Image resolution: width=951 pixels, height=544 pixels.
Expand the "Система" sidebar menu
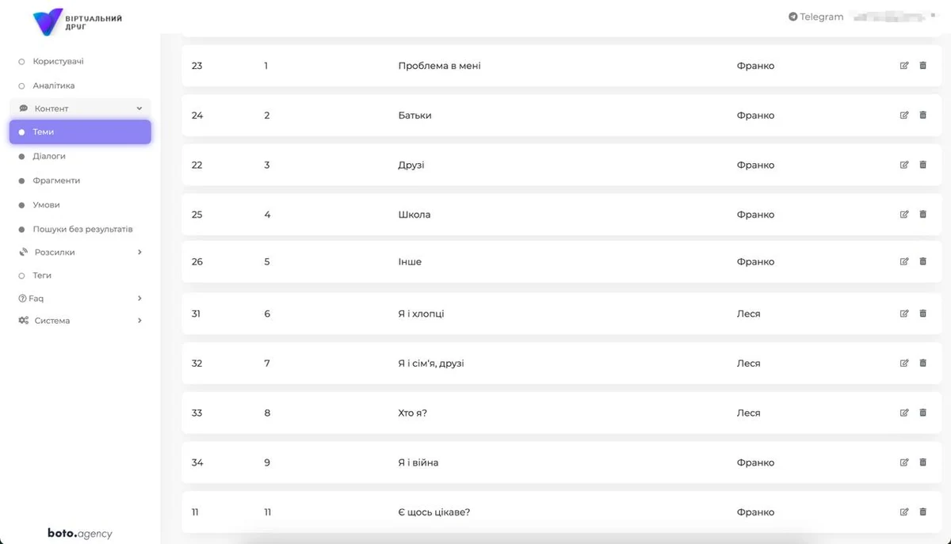click(x=139, y=321)
